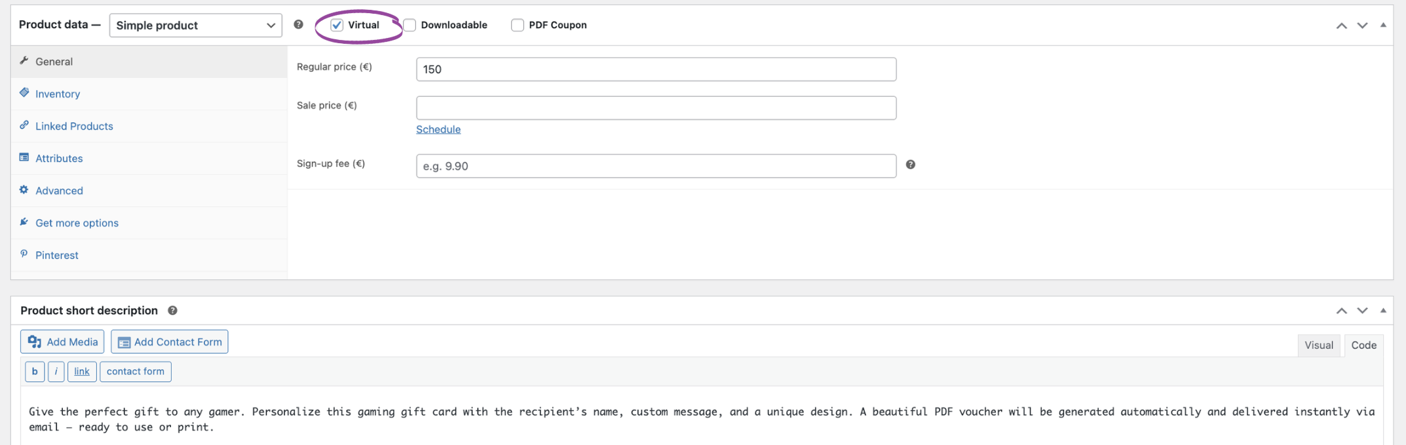The image size is (1406, 445).
Task: Click the Add Contact Form button
Action: pyautogui.click(x=170, y=342)
